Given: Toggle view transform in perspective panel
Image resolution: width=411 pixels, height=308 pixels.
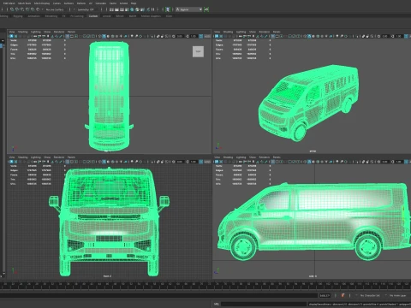Looking at the screenshot, I should 406,36.
